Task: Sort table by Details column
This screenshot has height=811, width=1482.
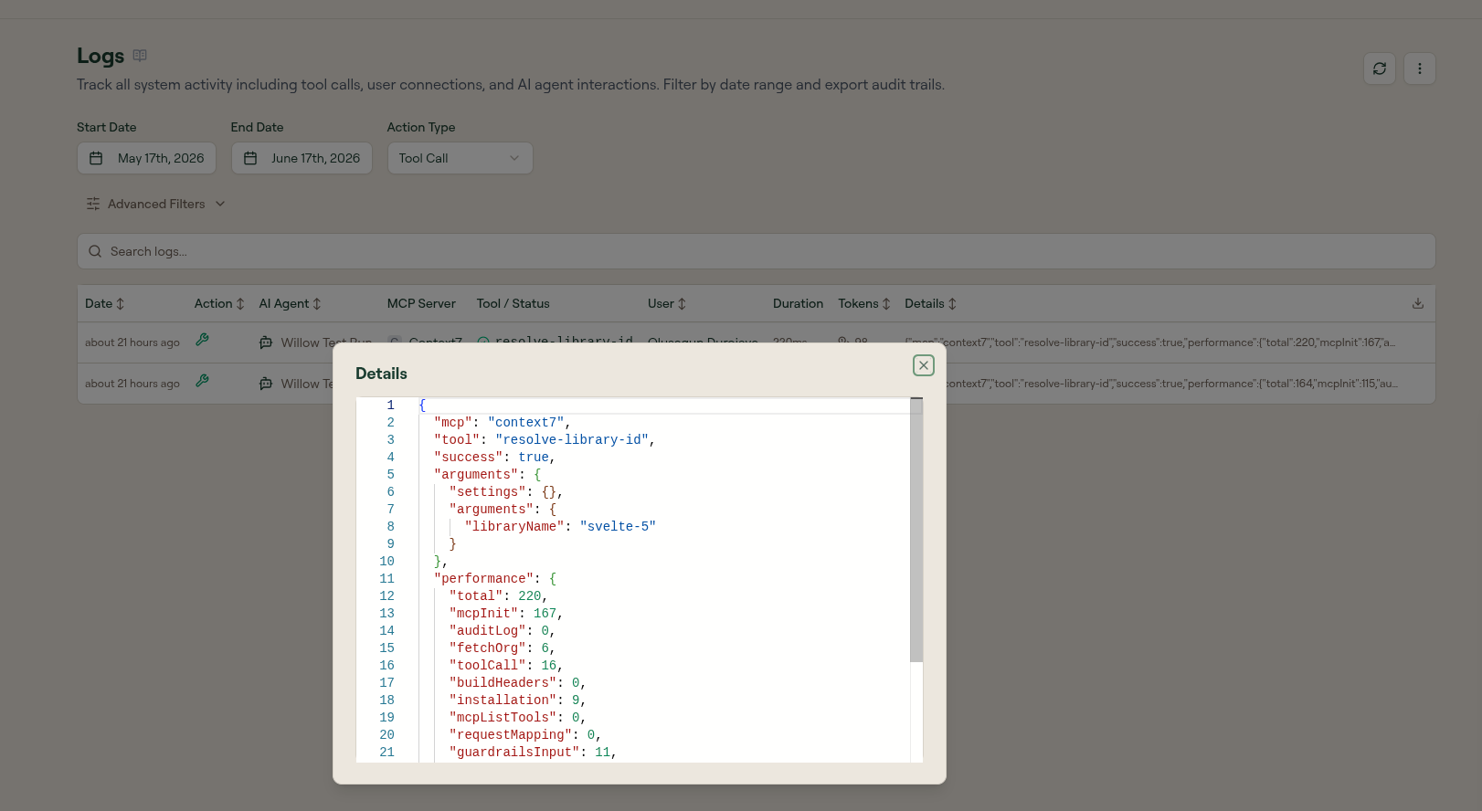Action: click(x=930, y=303)
